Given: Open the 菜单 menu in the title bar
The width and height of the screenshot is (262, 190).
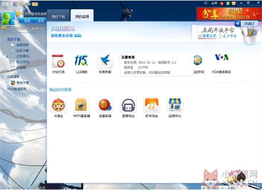Looking at the screenshot, I should pyautogui.click(x=214, y=3).
